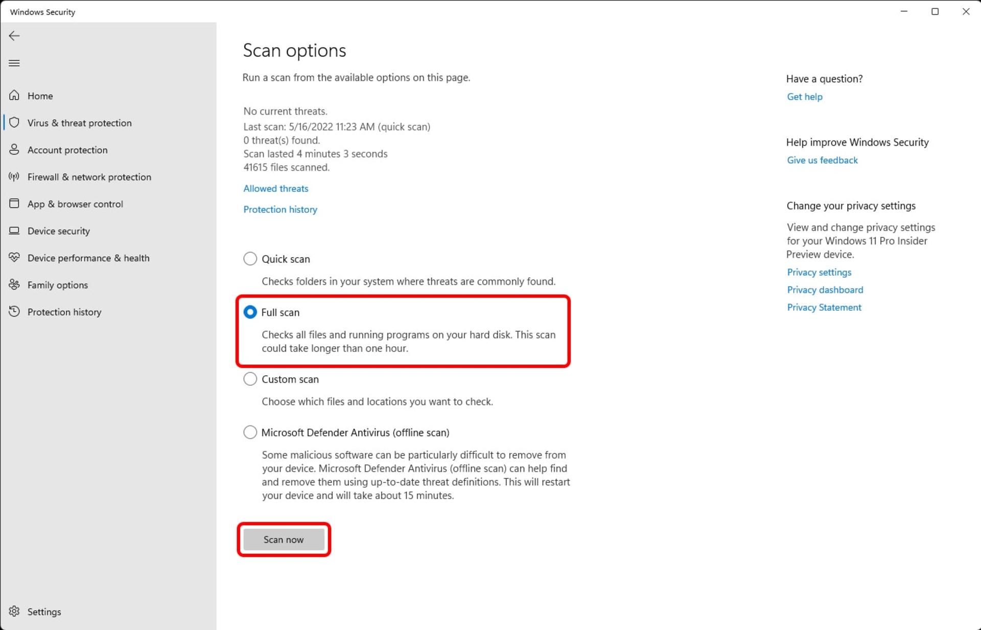Select the Custom scan radio button

tap(250, 379)
